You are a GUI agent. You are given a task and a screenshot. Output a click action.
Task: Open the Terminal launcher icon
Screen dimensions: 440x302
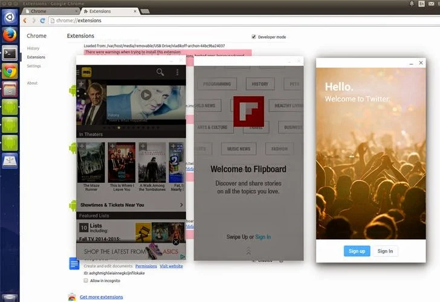pyautogui.click(x=10, y=53)
